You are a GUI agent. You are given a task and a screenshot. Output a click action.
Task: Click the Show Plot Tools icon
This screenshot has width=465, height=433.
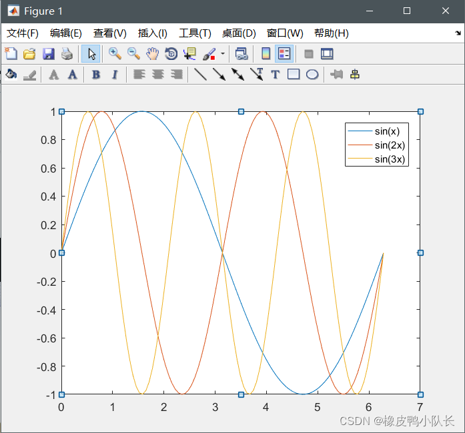point(327,54)
